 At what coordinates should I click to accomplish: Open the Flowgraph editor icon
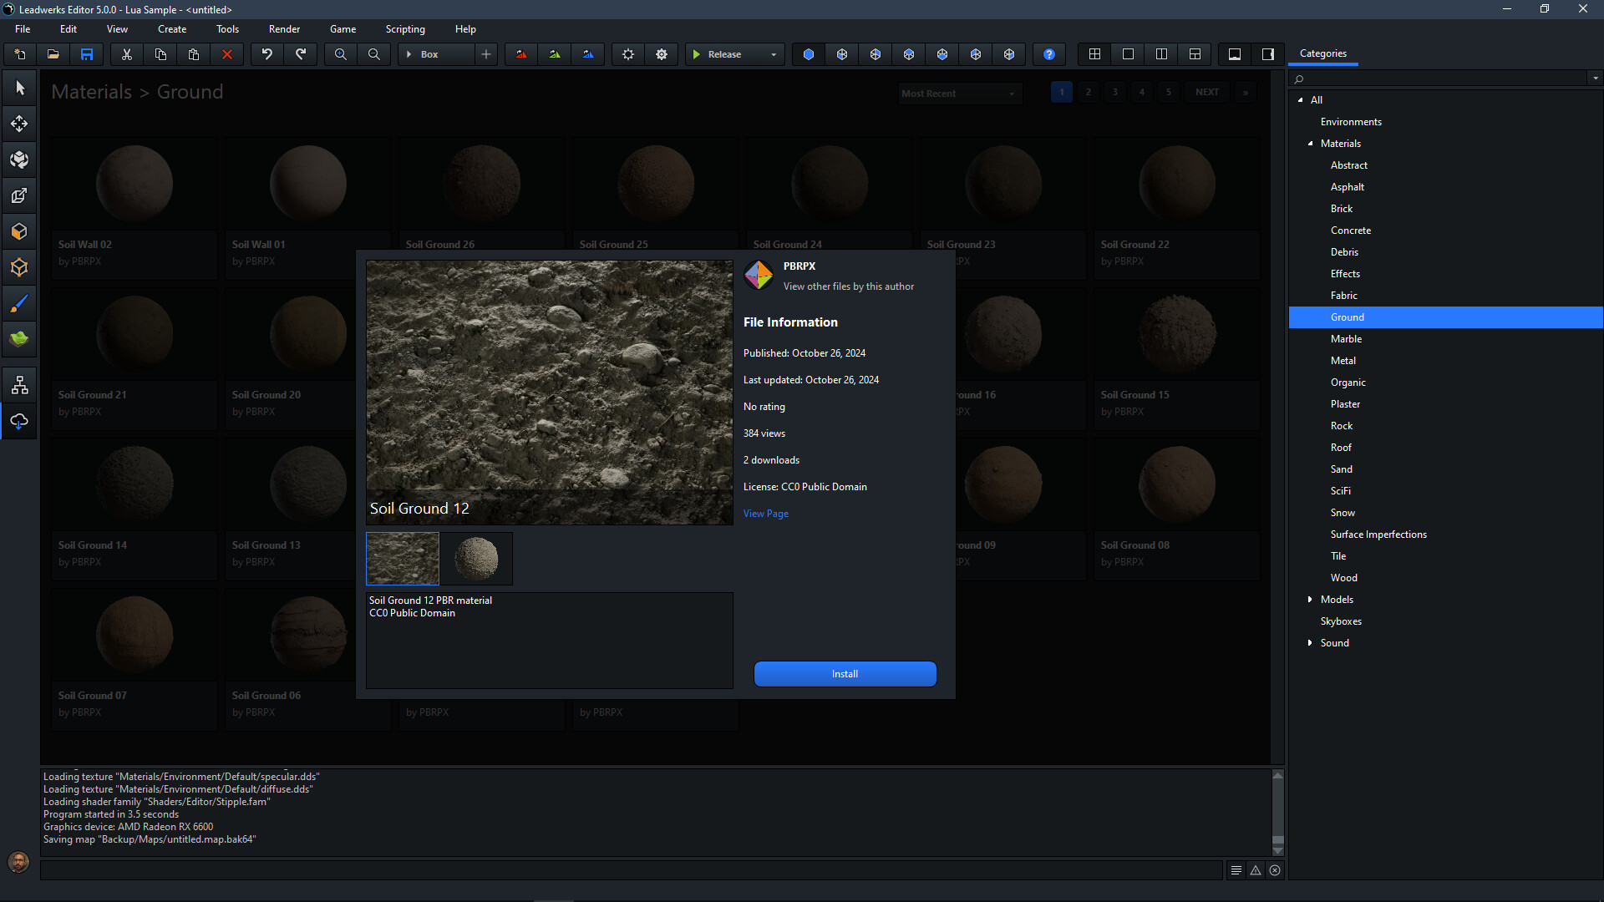point(18,384)
